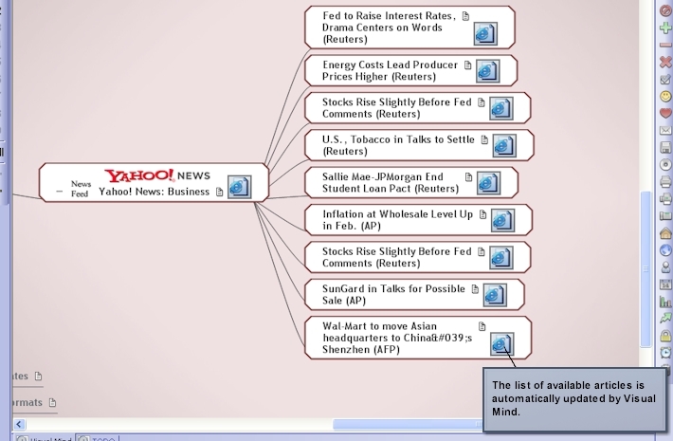Click note icon beside the 'tes' branch
673x441 pixels.
(38, 377)
